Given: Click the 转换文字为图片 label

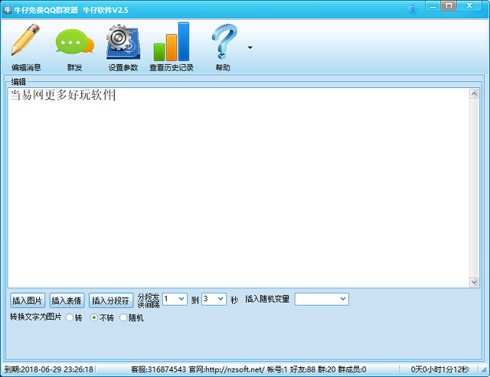Looking at the screenshot, I should point(35,317).
